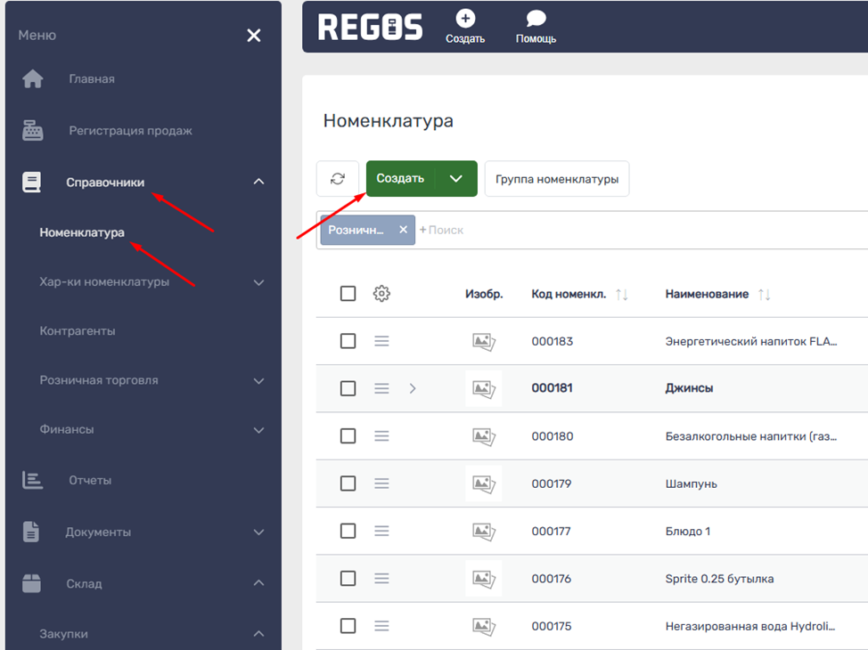Remove the Розничн... filter tag

click(x=403, y=230)
